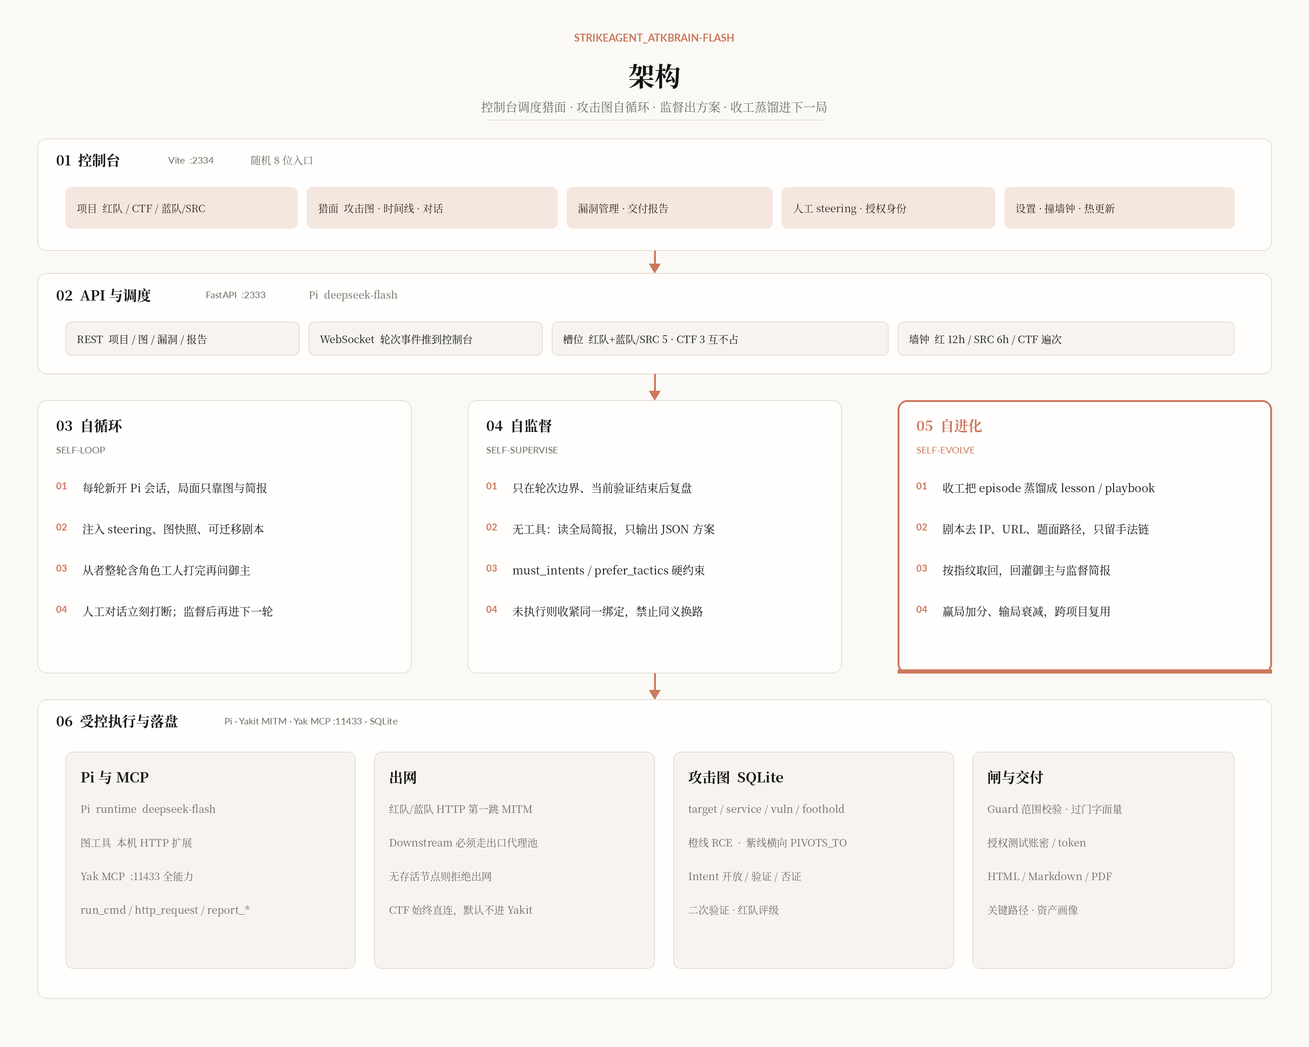Image resolution: width=1309 pixels, height=1047 pixels.
Task: Click the 06 受控执行与落盘 section title
Action: [116, 721]
